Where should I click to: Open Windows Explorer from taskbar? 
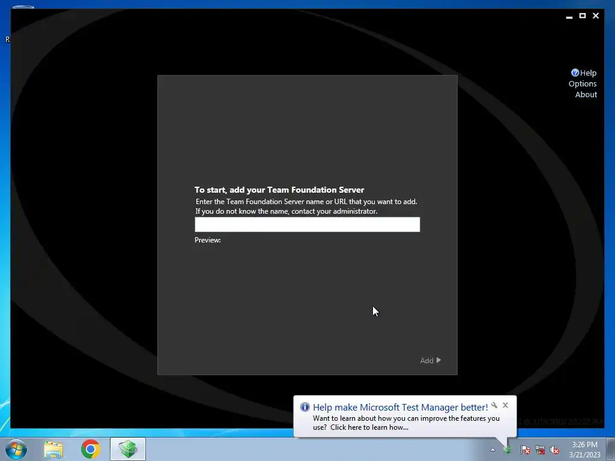point(53,449)
